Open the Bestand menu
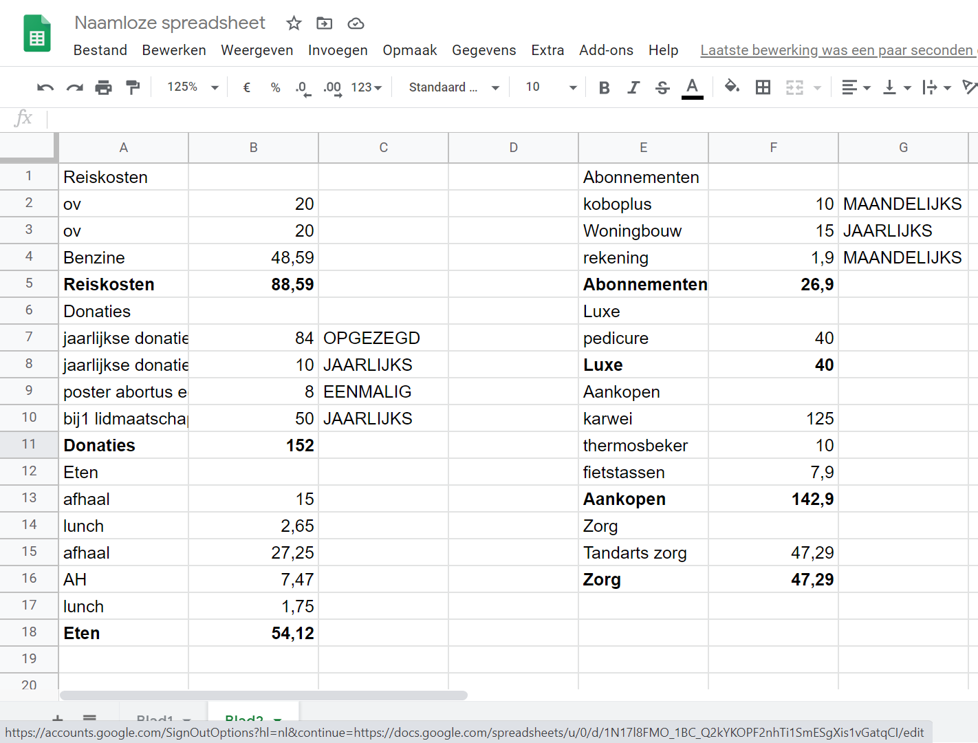 point(100,50)
